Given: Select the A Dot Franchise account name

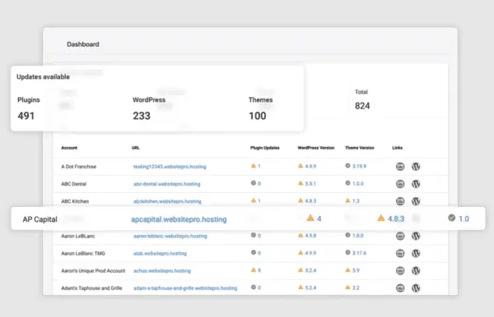Looking at the screenshot, I should point(79,167).
